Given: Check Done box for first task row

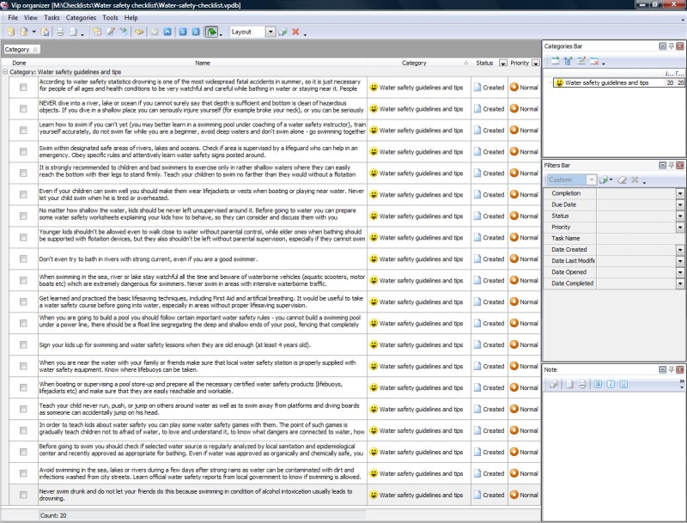Looking at the screenshot, I should (x=23, y=87).
